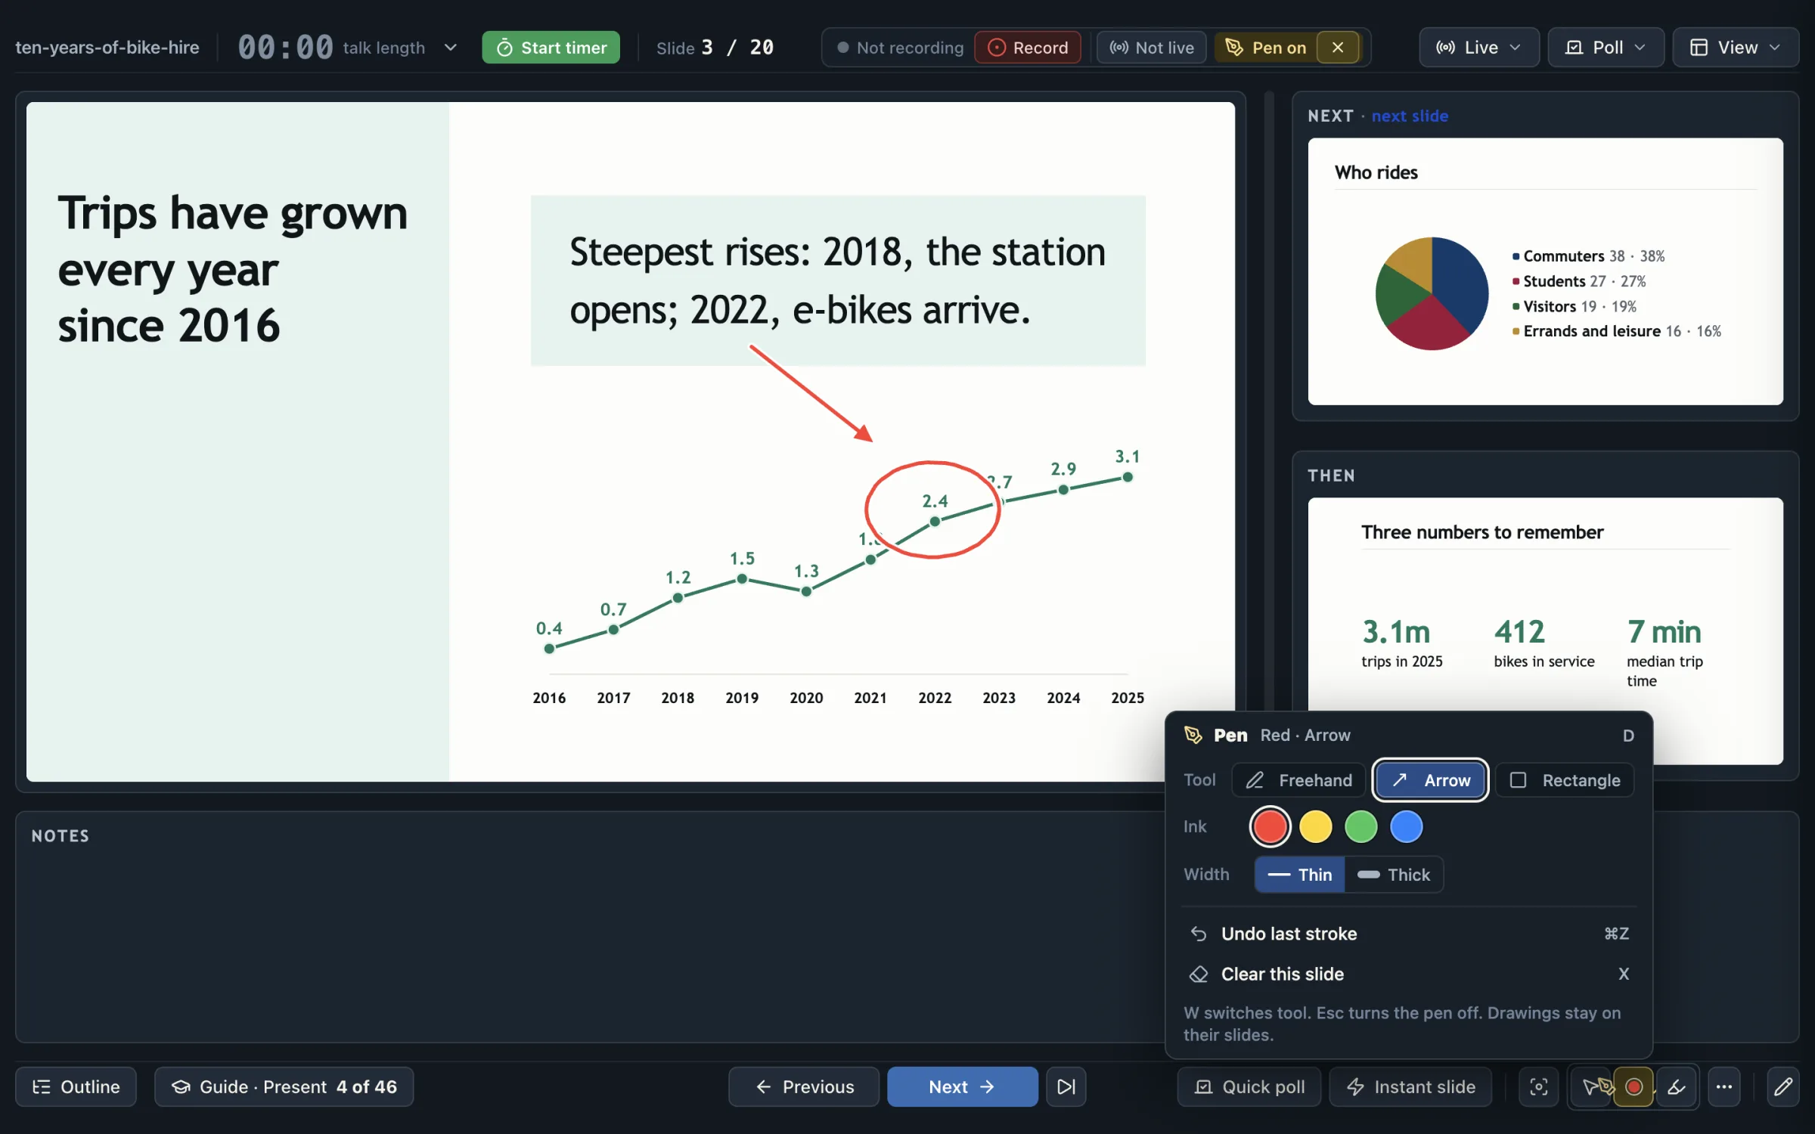
Task: Go to the Previous slide
Action: pyautogui.click(x=804, y=1086)
